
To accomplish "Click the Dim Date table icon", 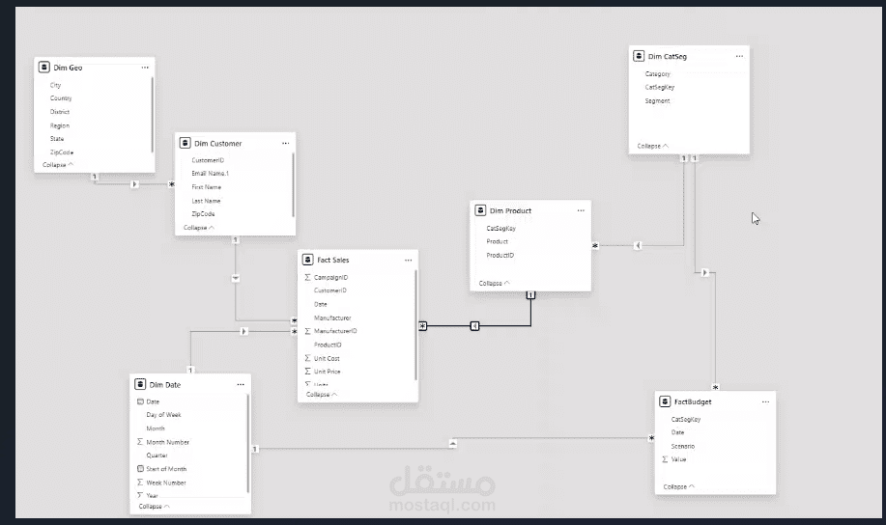I will click(140, 384).
